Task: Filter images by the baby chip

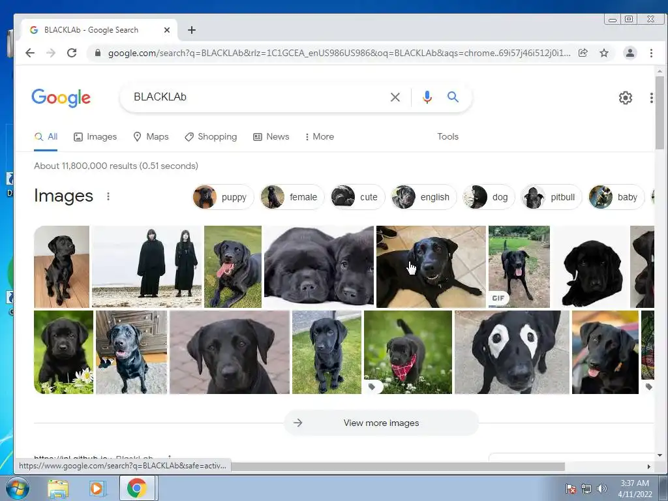Action: pos(616,197)
